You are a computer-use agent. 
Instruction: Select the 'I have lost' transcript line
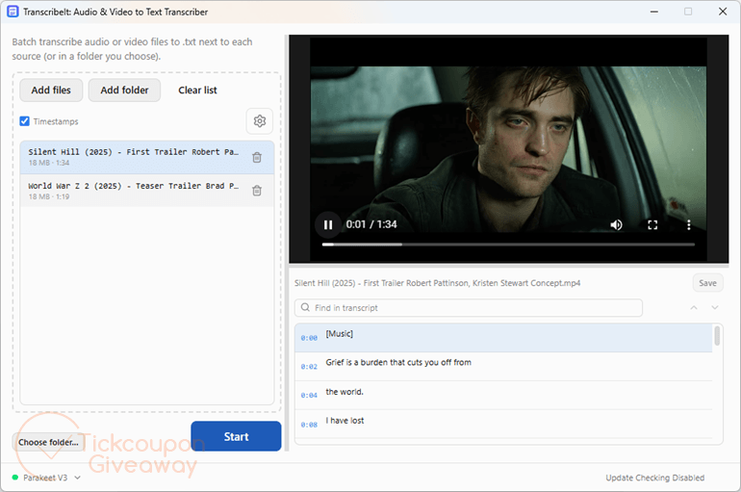point(503,425)
